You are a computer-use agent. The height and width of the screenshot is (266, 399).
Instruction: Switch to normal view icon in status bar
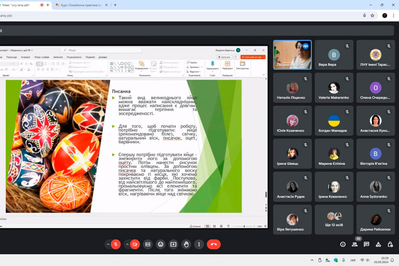click(207, 226)
